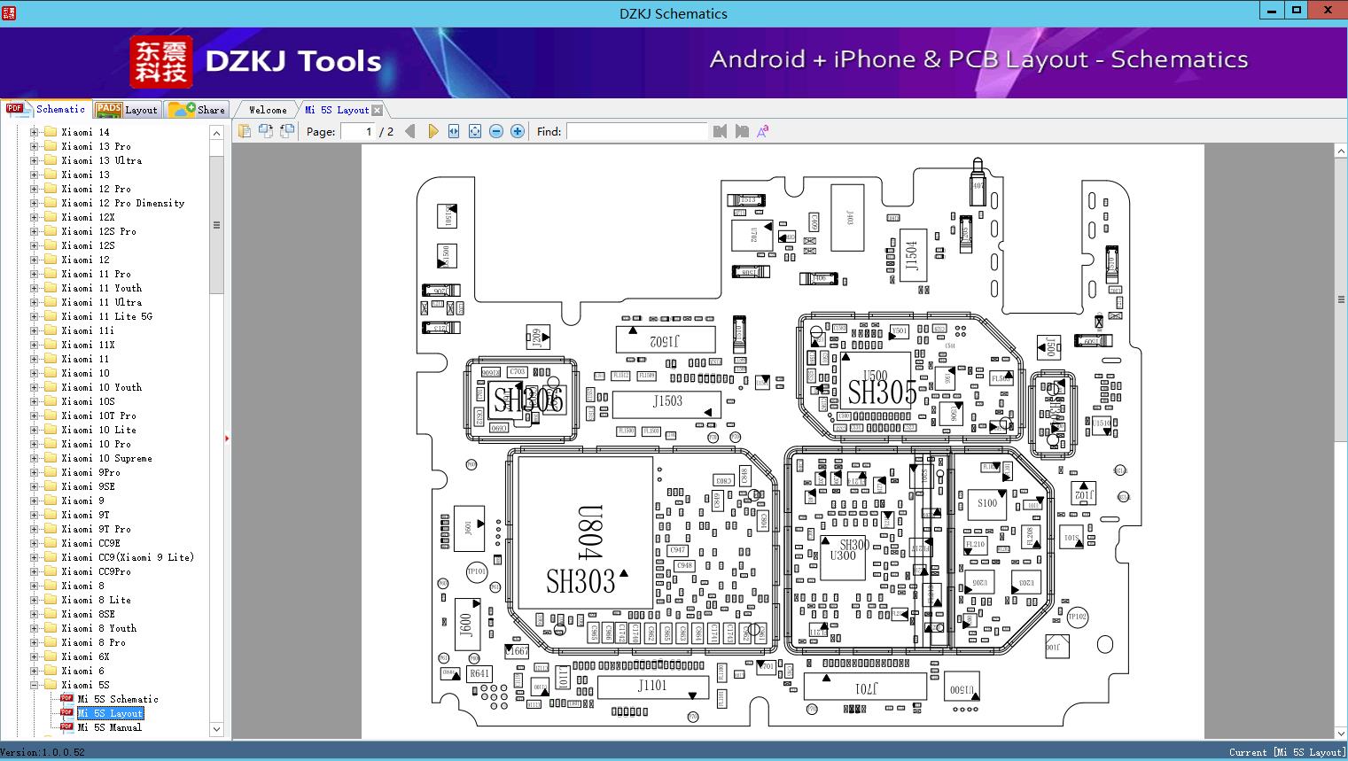Viewport: 1348px width, 761px height.
Task: Go to the previous page
Action: 410,131
